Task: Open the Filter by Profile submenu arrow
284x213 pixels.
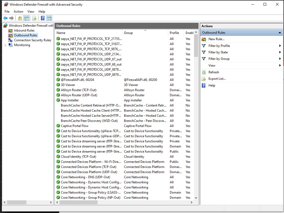Action: tap(280, 46)
